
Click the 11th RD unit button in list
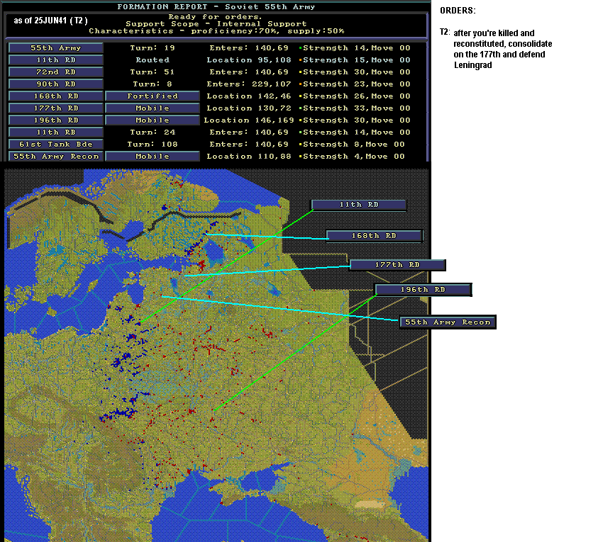[x=56, y=60]
